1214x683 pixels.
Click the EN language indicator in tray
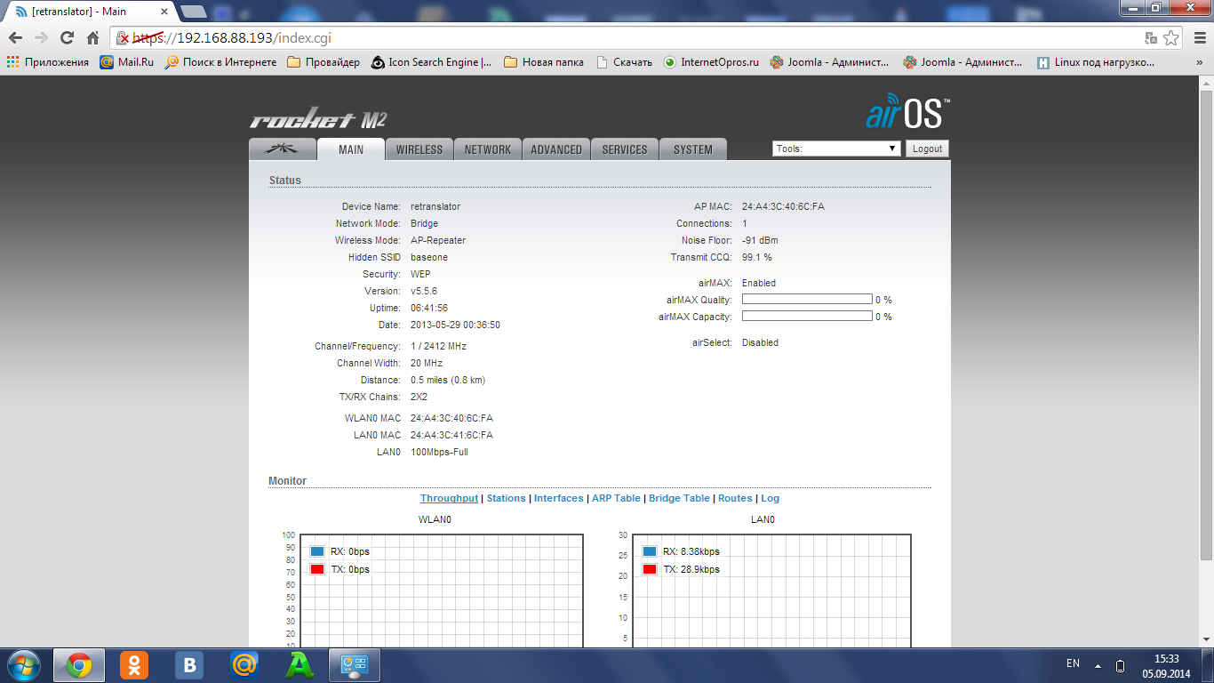pos(1073,664)
